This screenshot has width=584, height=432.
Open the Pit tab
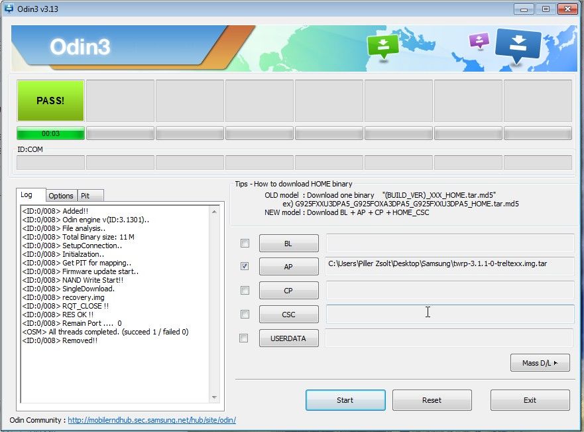(90, 196)
